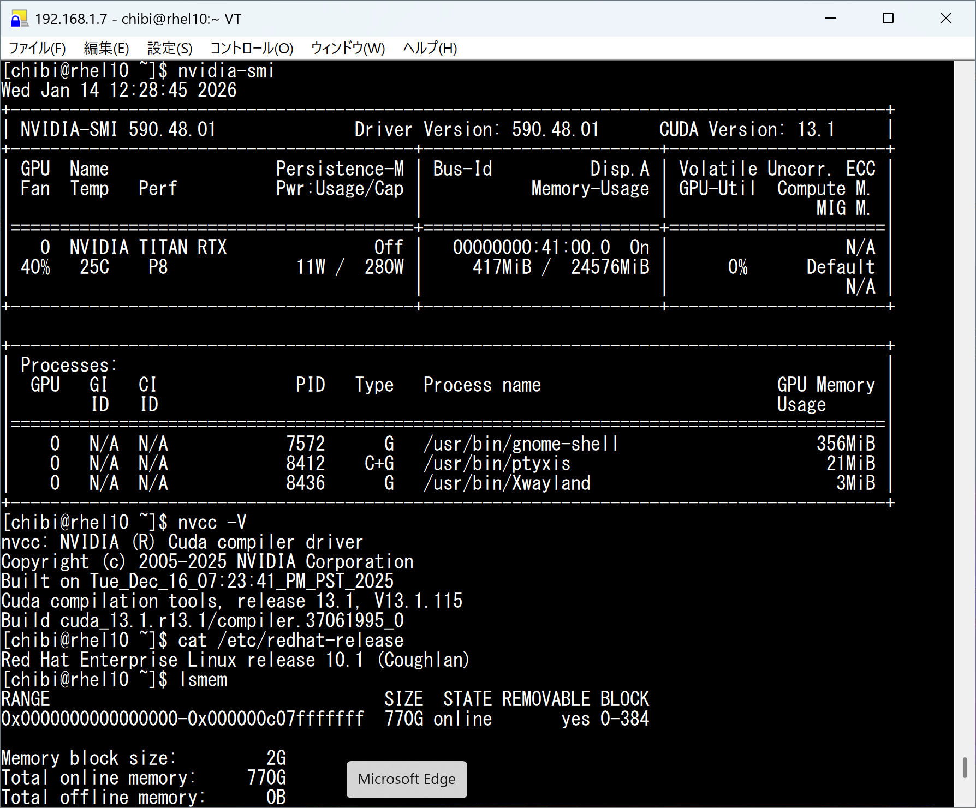Viewport: 976px width, 808px height.
Task: Click the cat /etc/redhat-release command
Action: click(x=290, y=641)
